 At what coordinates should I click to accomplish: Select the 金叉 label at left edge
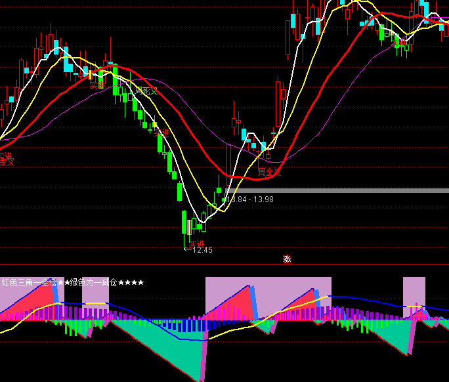pyautogui.click(x=7, y=161)
